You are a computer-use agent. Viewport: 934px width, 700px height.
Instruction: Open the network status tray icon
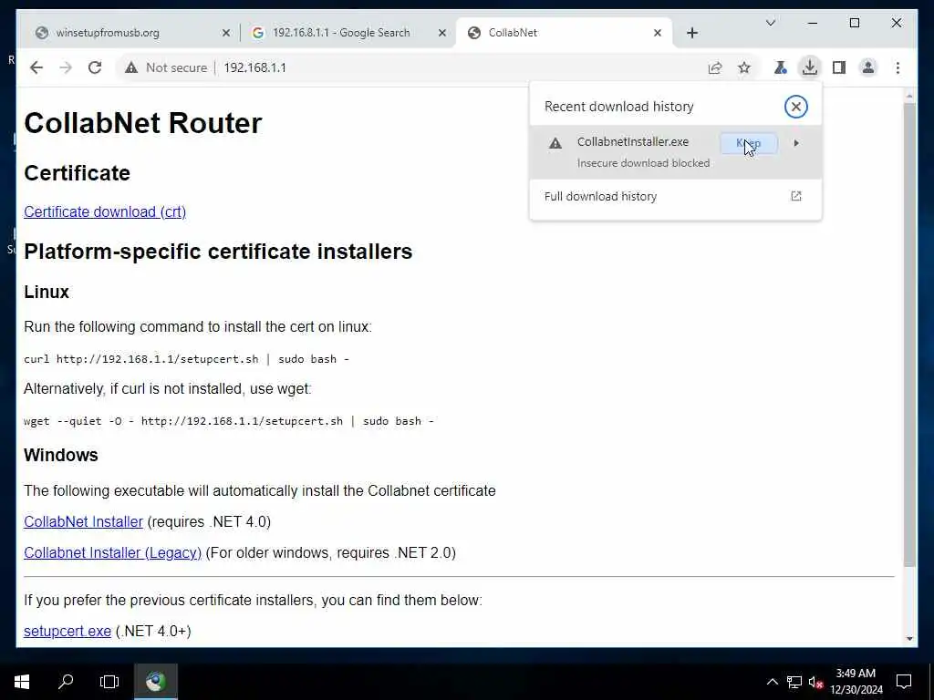pos(794,682)
